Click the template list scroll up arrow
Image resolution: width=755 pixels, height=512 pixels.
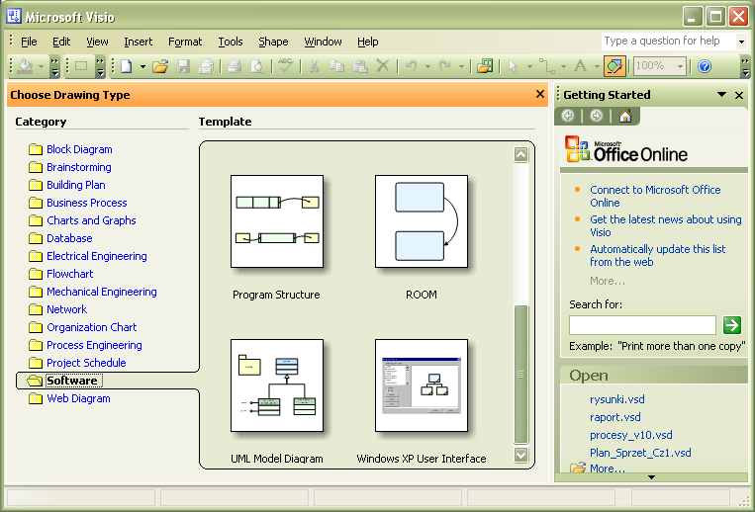[x=521, y=155]
